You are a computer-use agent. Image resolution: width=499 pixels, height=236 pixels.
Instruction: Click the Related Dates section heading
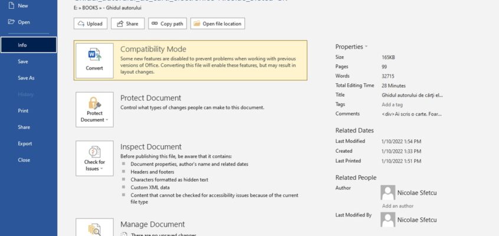354,130
